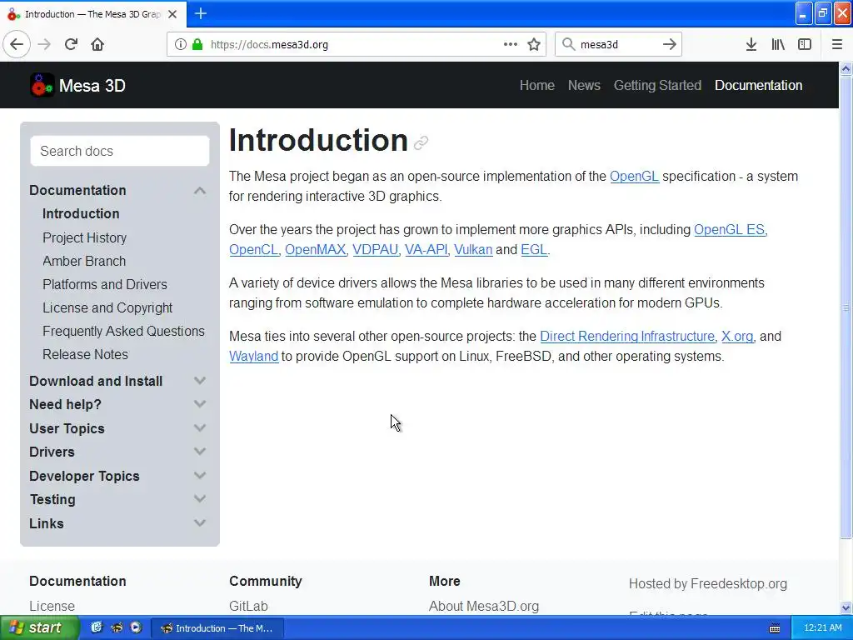Follow the X.org link
The width and height of the screenshot is (853, 640).
pos(737,337)
